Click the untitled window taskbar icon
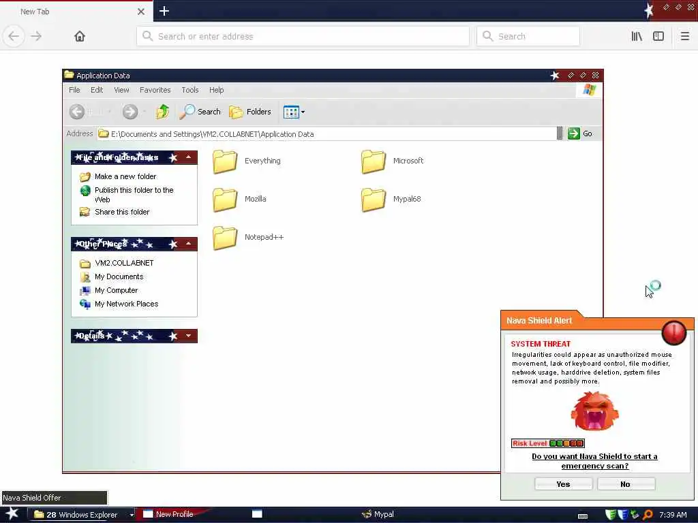This screenshot has width=698, height=523. pos(257,514)
